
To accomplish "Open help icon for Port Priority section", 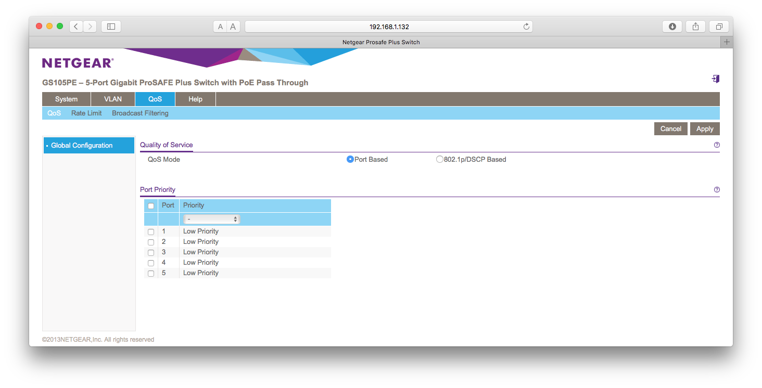I will point(717,190).
